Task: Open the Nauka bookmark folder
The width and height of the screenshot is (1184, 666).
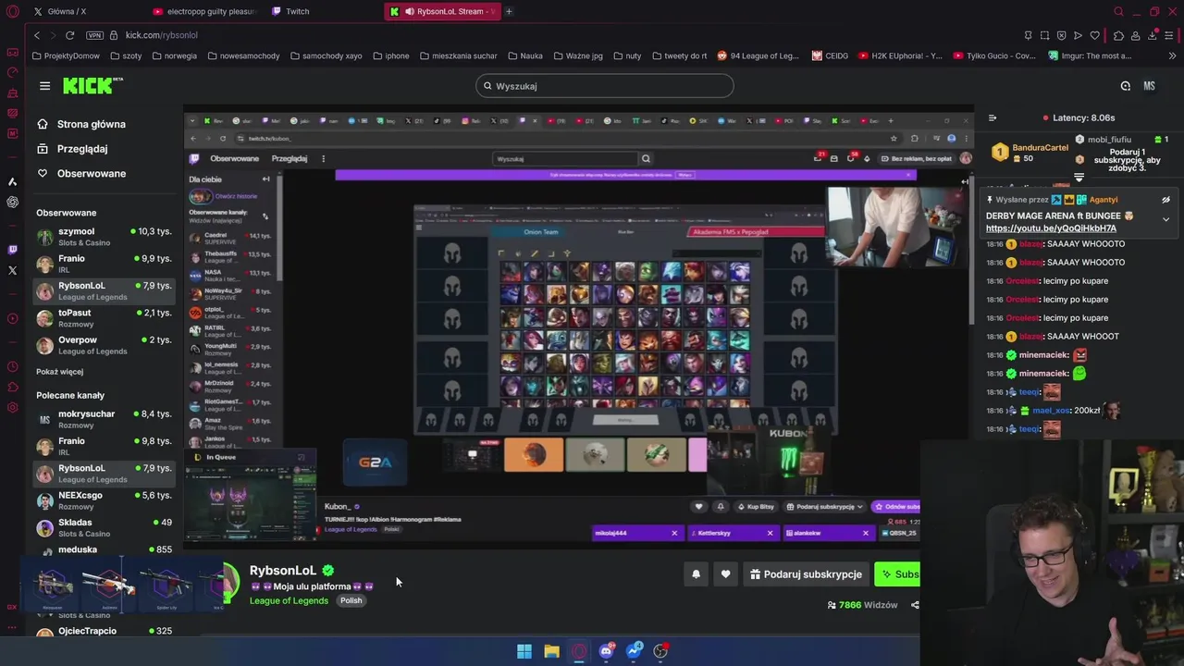Action: 524,55
